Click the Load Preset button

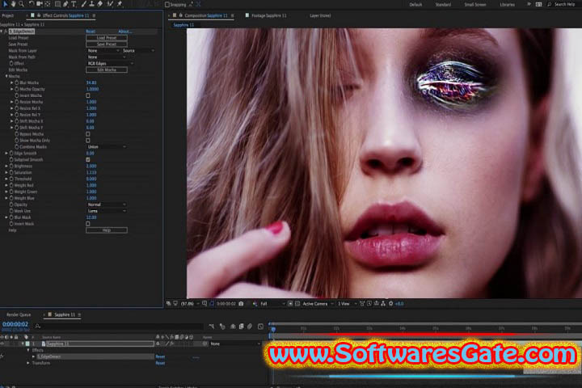(x=107, y=38)
